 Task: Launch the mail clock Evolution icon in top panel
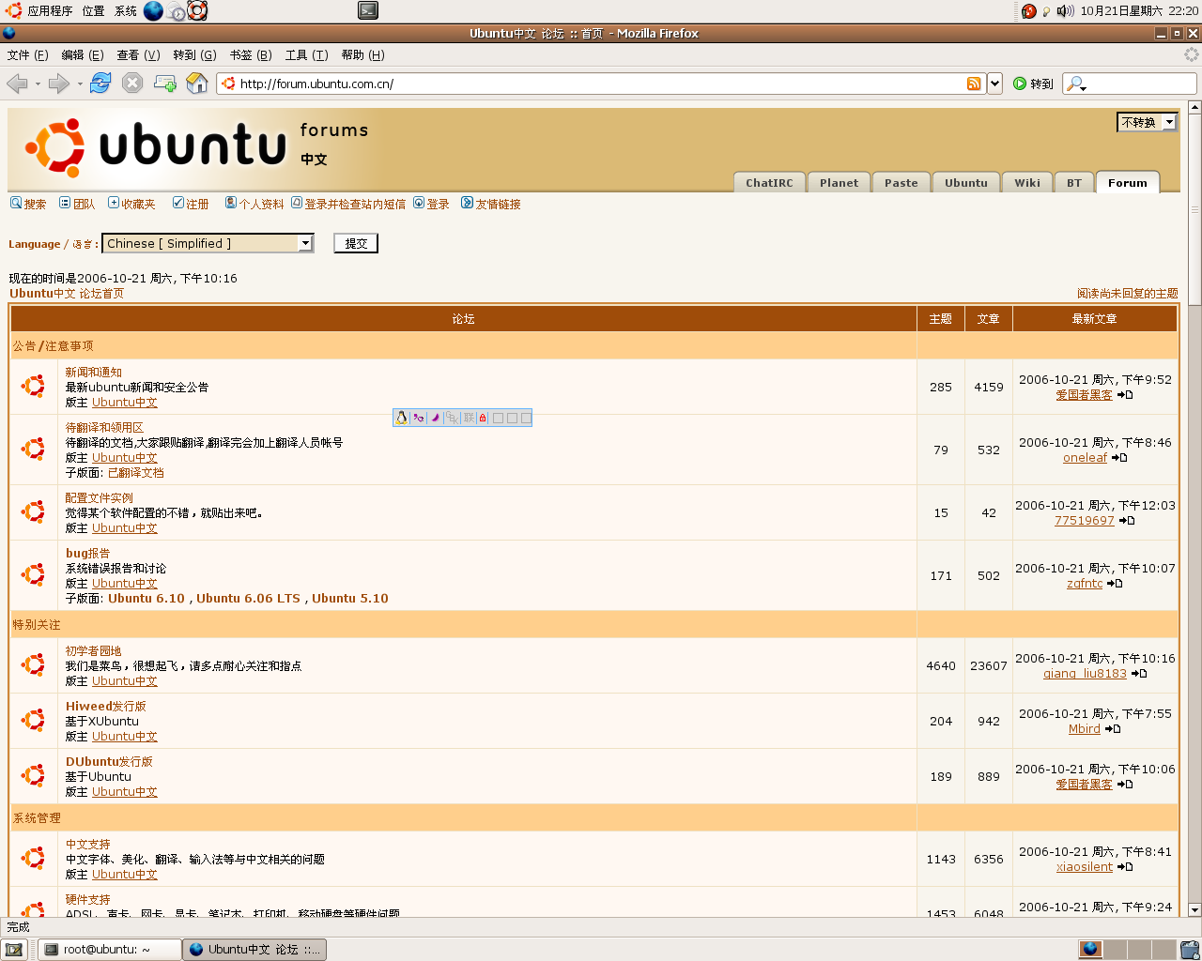tap(176, 11)
